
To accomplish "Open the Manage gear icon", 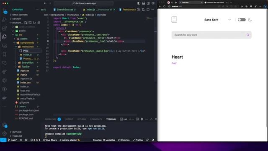I will coord(5,133).
